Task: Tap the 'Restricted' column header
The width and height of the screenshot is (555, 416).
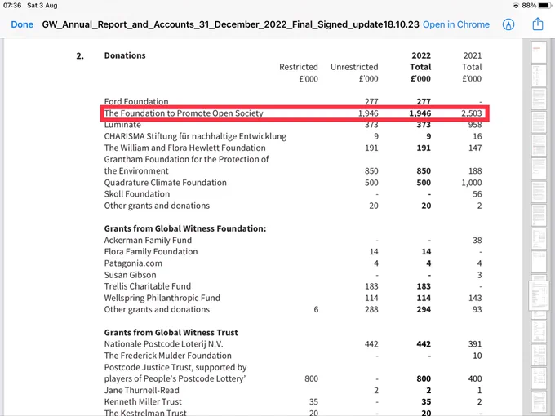Action: pyautogui.click(x=299, y=67)
